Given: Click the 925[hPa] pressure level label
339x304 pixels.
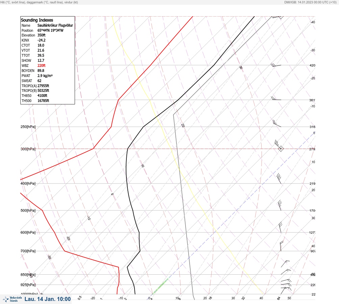Looking at the screenshot, I should pos(28,285).
